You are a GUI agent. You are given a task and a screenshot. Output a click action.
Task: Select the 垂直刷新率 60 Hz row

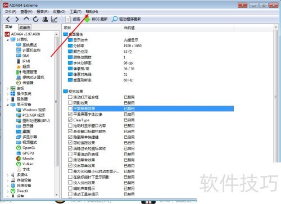coord(151,80)
